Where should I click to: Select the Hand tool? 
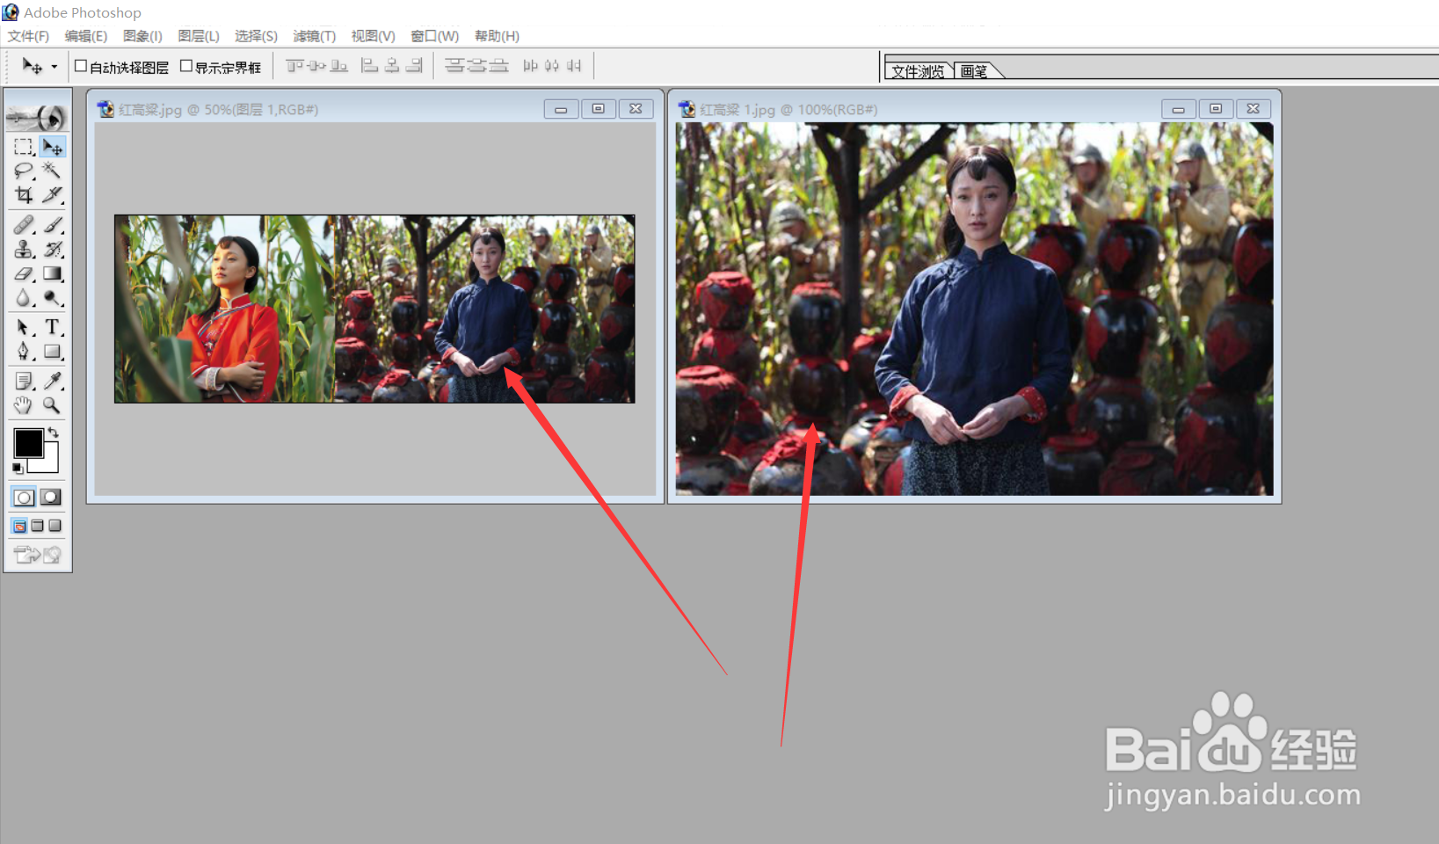click(24, 405)
